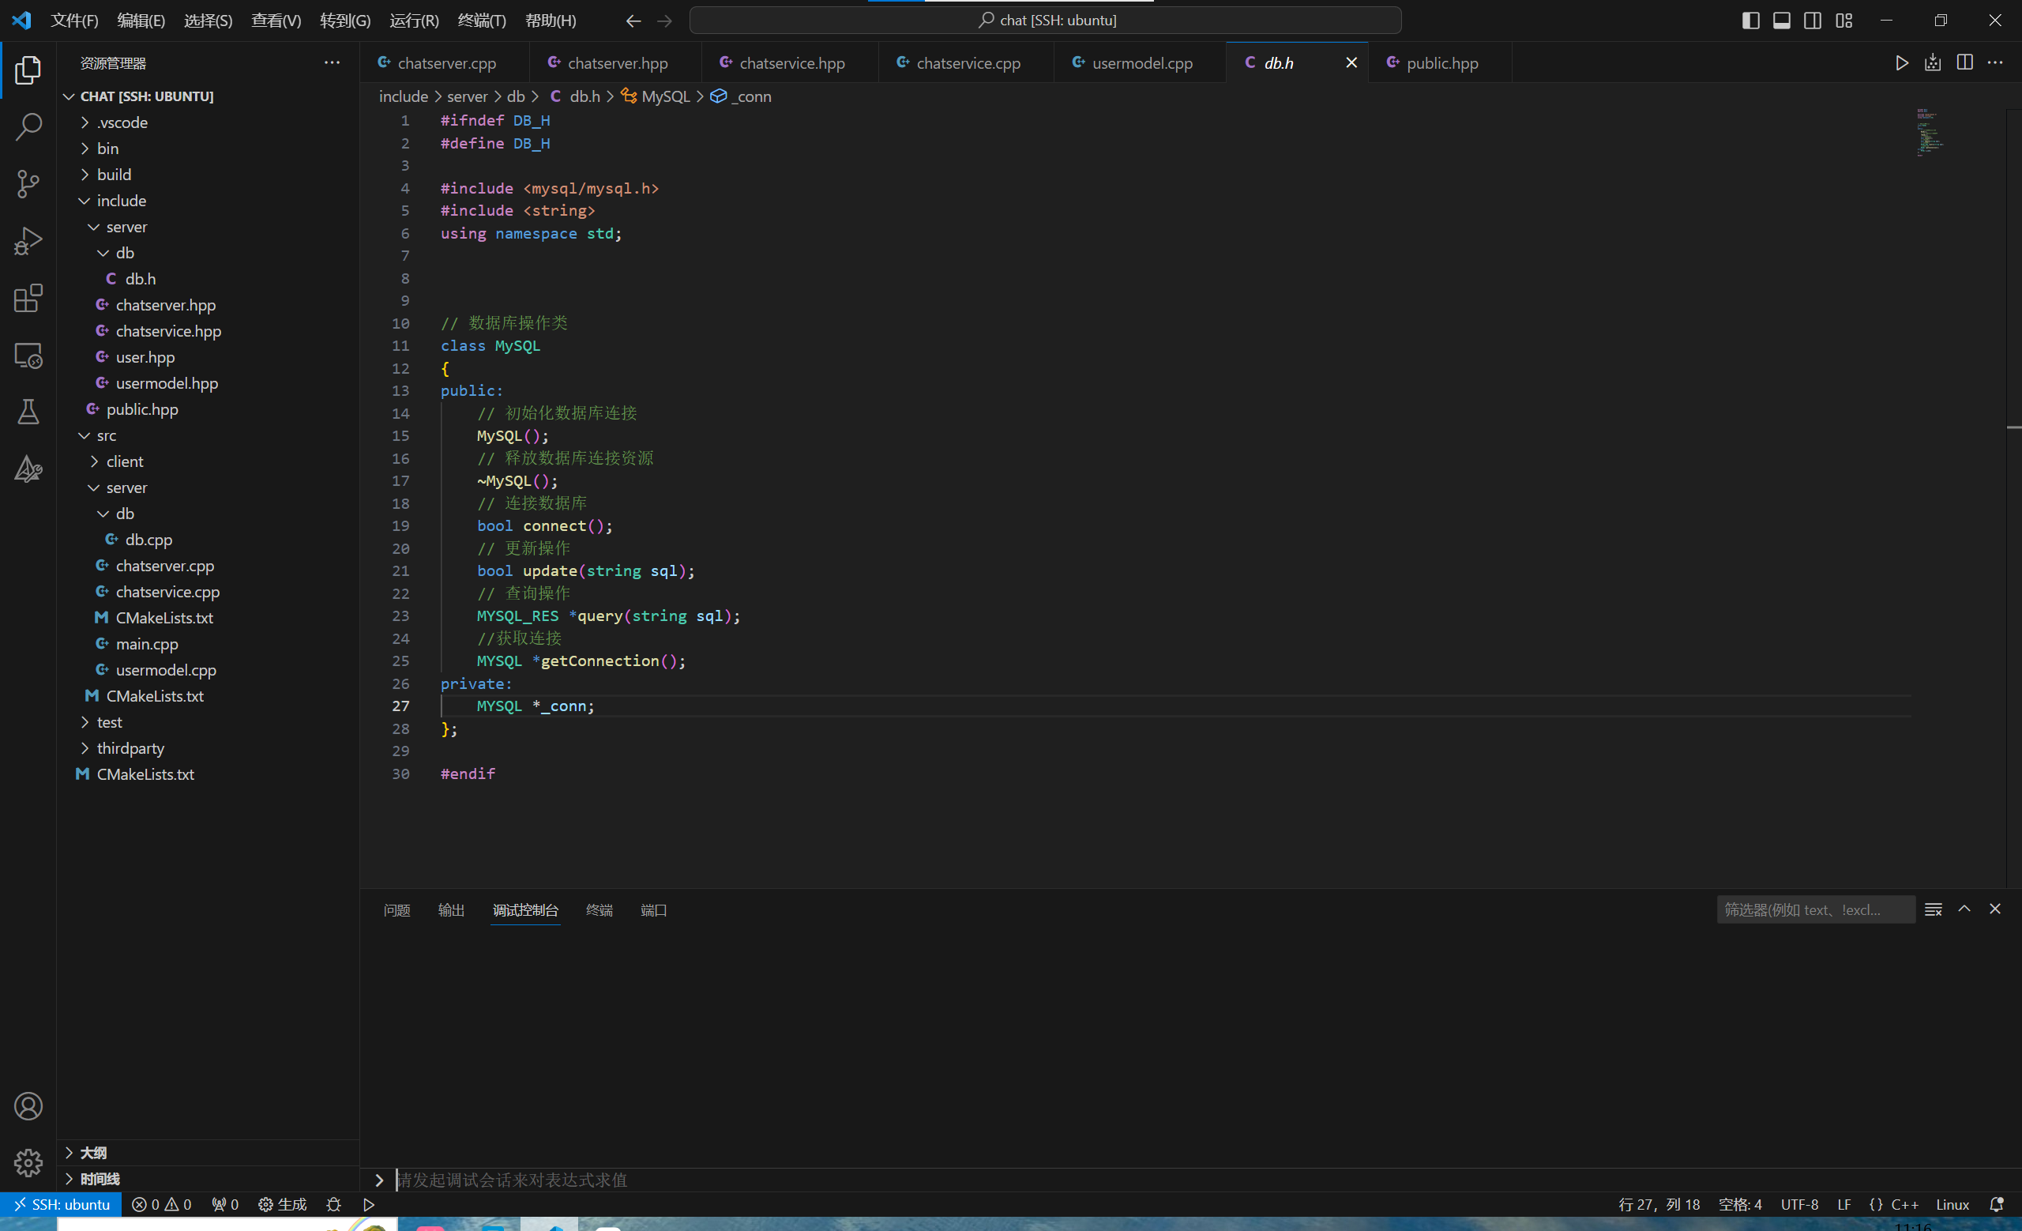The height and width of the screenshot is (1231, 2022).
Task: Click the chat [SSH: ubuntu] command center search
Action: [x=1046, y=21]
